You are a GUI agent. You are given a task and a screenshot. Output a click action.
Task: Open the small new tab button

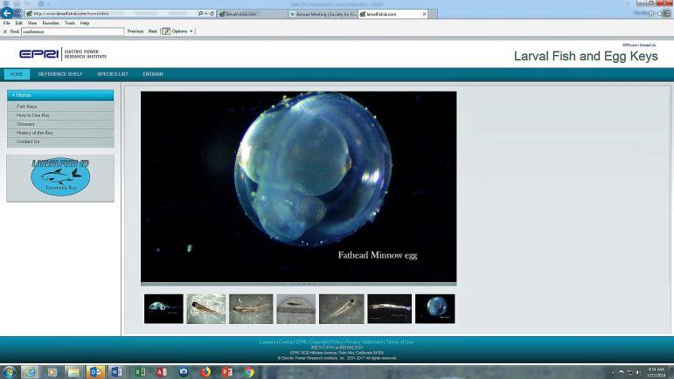click(434, 14)
